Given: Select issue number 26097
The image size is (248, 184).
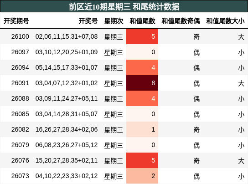Looking at the screenshot, I should coord(20,52).
